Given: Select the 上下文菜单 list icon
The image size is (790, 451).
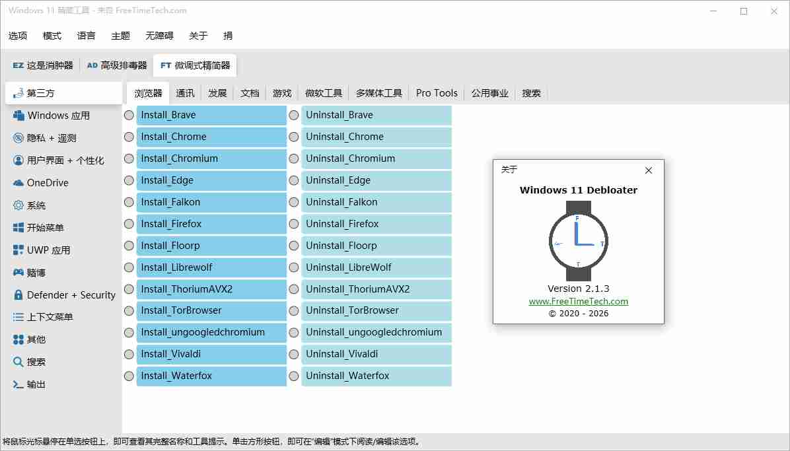Looking at the screenshot, I should 18,317.
